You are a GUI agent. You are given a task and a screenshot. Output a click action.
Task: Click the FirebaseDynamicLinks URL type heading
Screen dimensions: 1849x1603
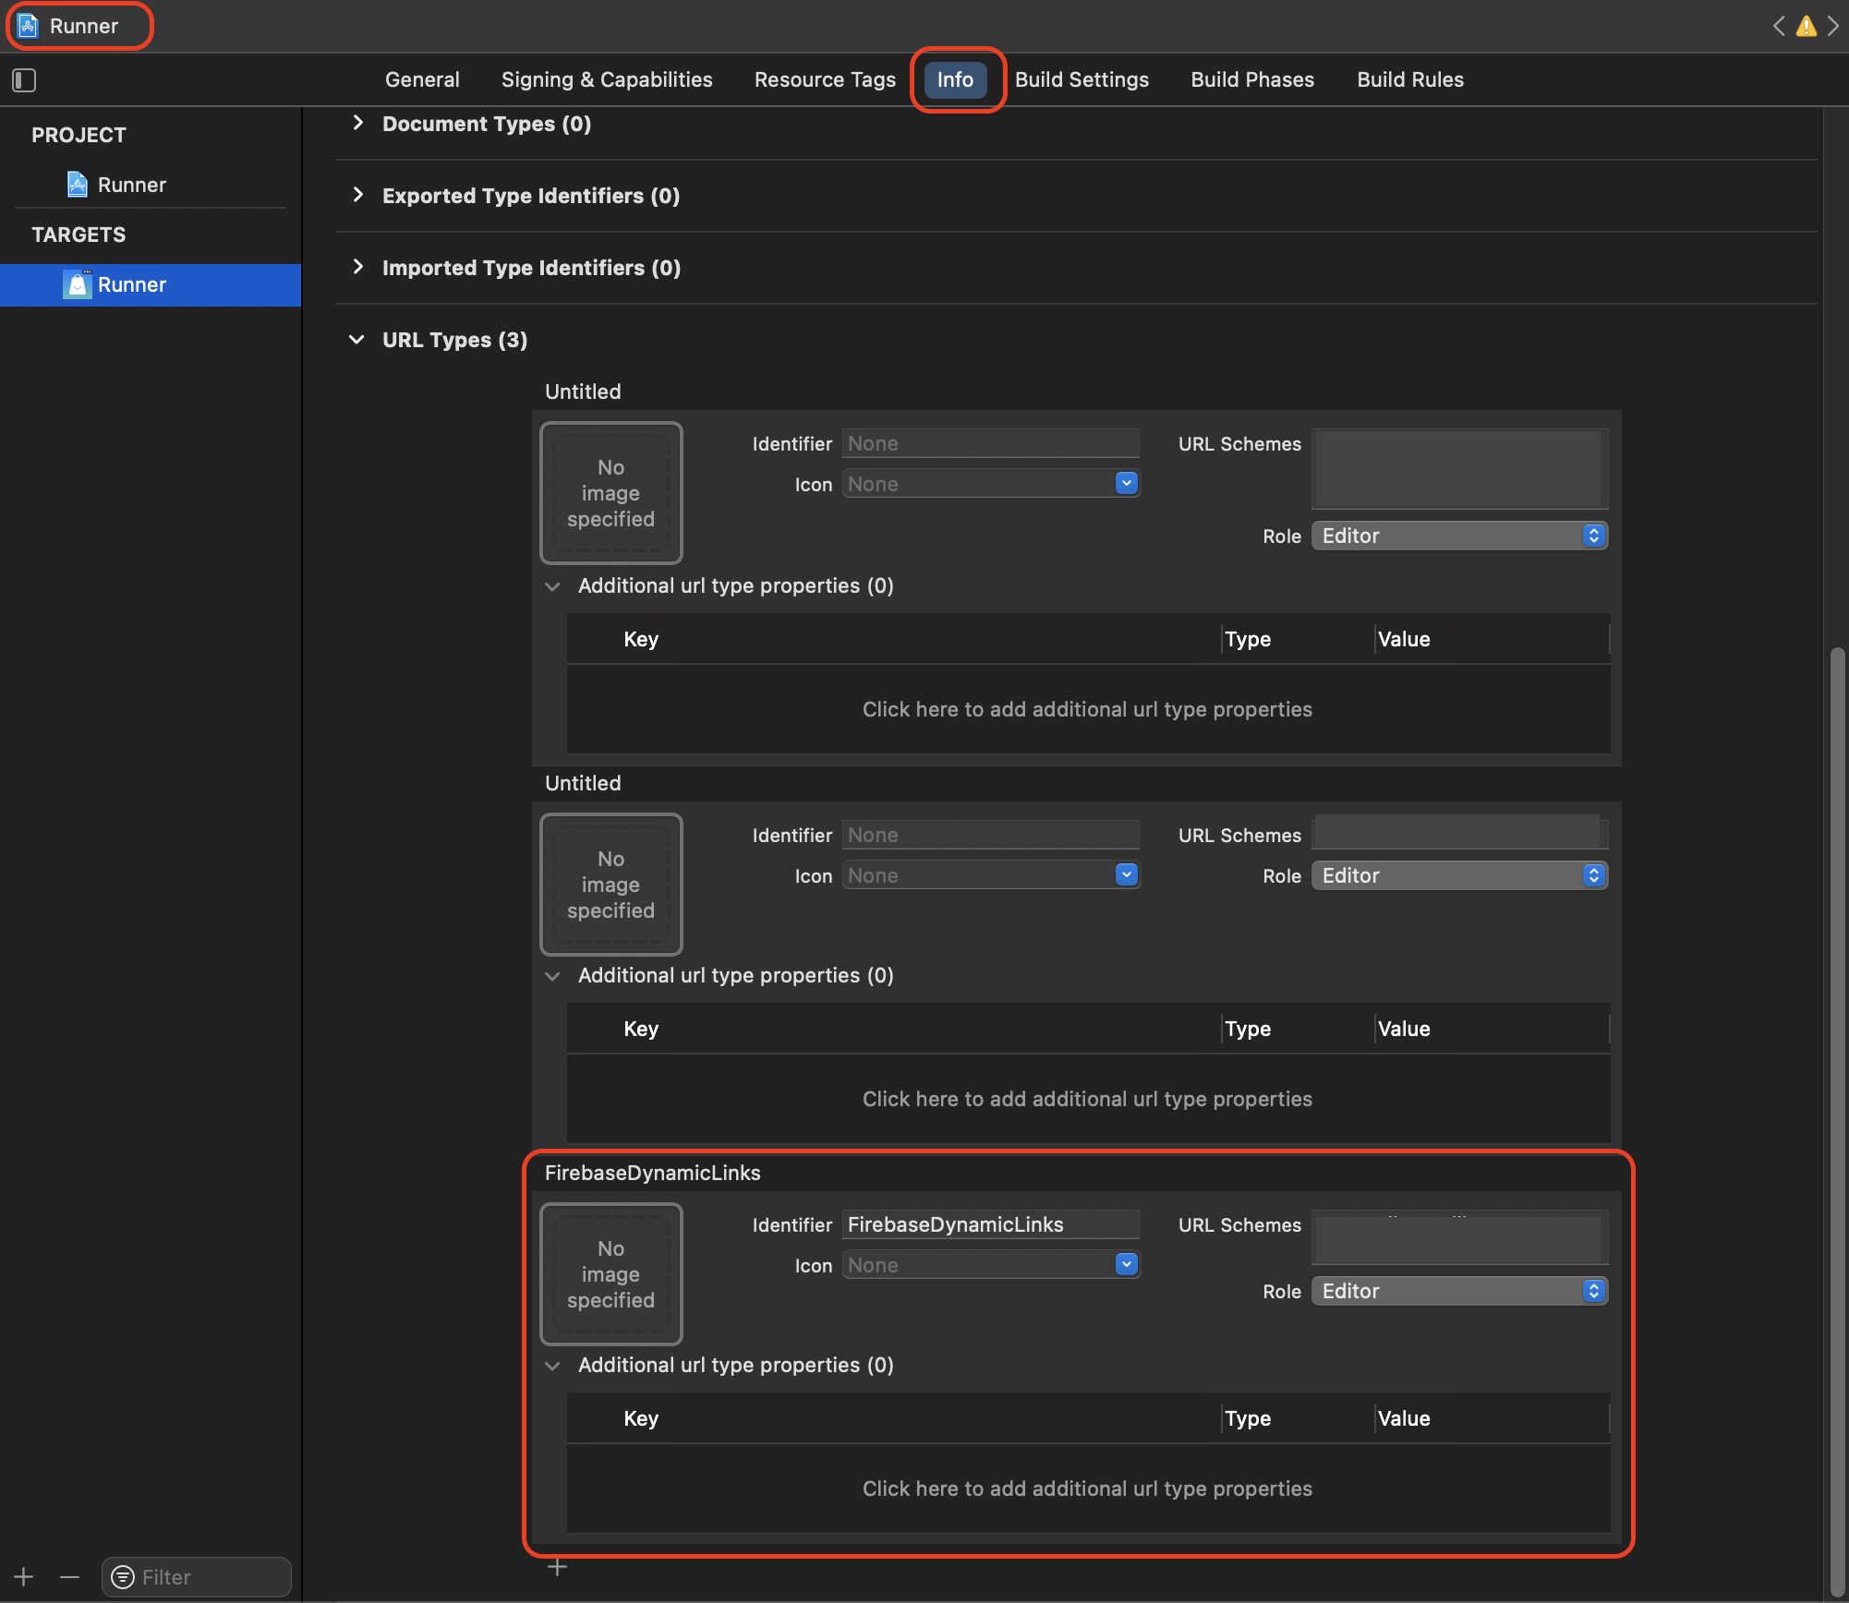[653, 1173]
